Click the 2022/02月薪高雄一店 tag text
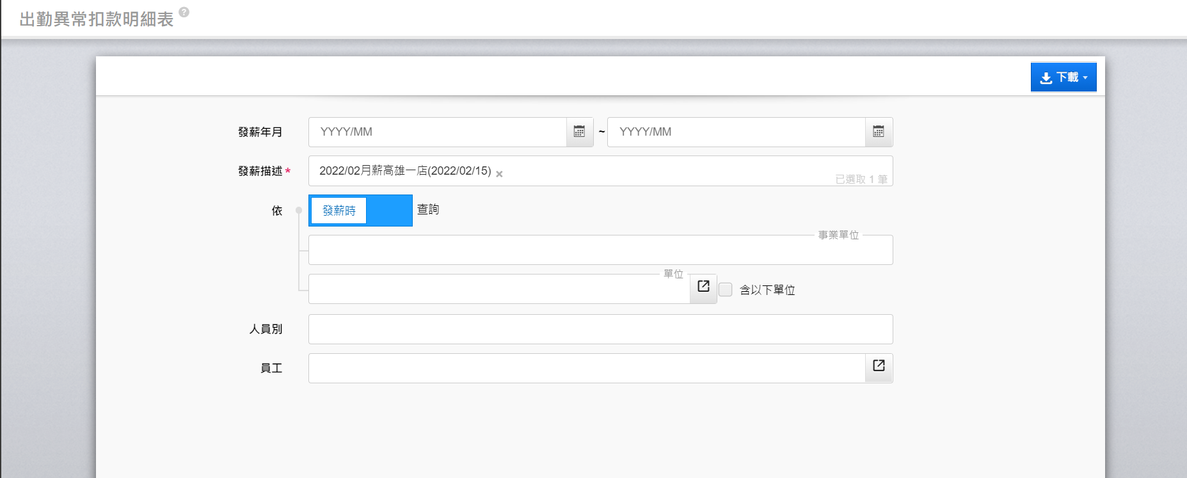 (405, 171)
